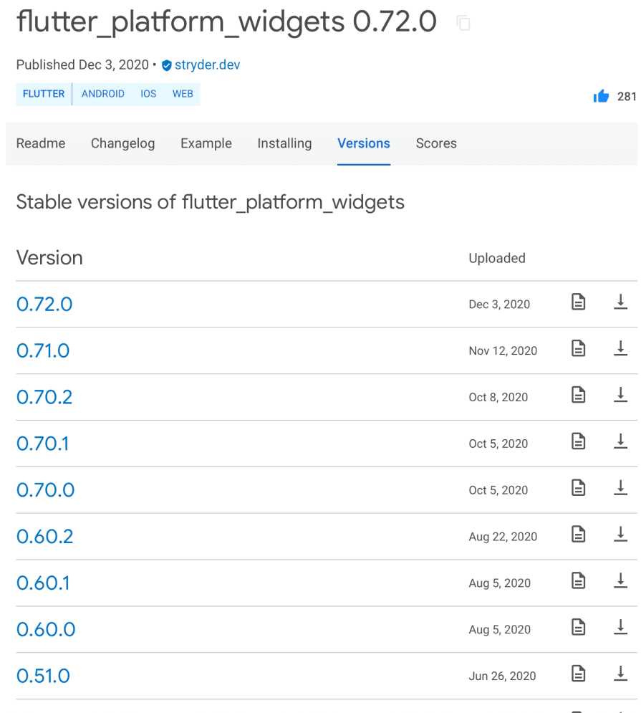Open the Changelog tab
The width and height of the screenshot is (641, 713).
tap(122, 144)
